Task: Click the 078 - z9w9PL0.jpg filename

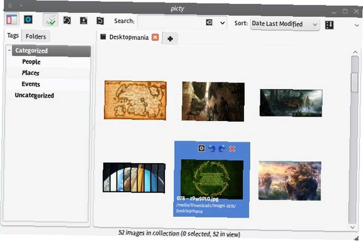Action: click(197, 199)
